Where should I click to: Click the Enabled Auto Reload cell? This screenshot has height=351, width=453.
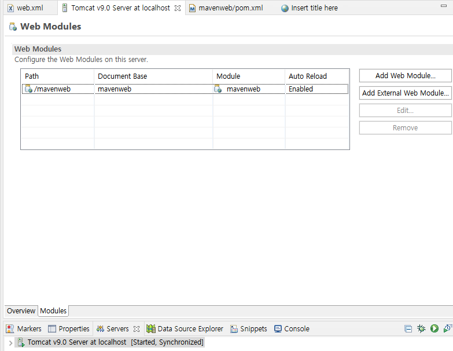(317, 89)
